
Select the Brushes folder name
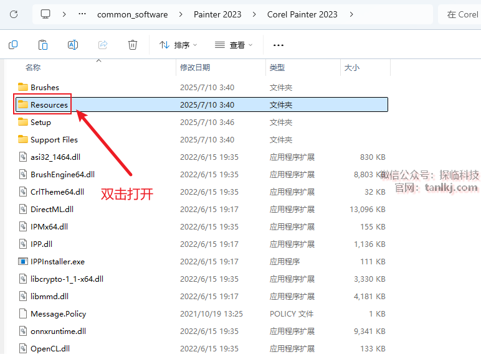point(45,87)
